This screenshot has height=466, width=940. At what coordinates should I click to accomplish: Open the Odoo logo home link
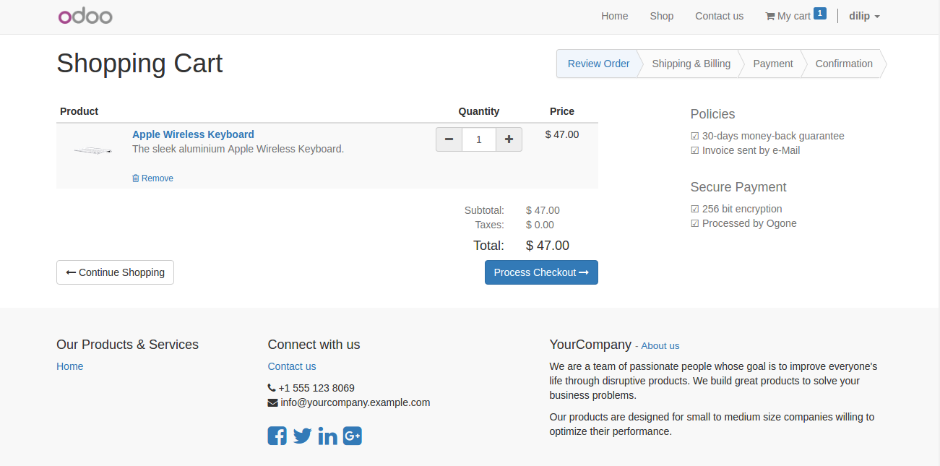[x=85, y=16]
